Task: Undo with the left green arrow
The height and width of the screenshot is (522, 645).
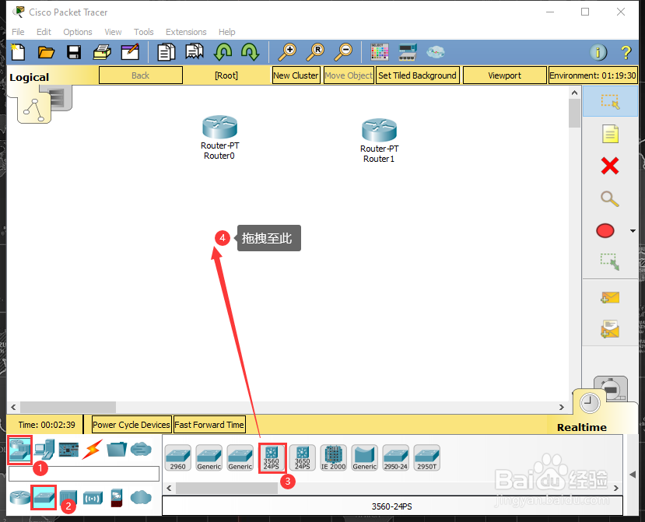Action: 223,52
